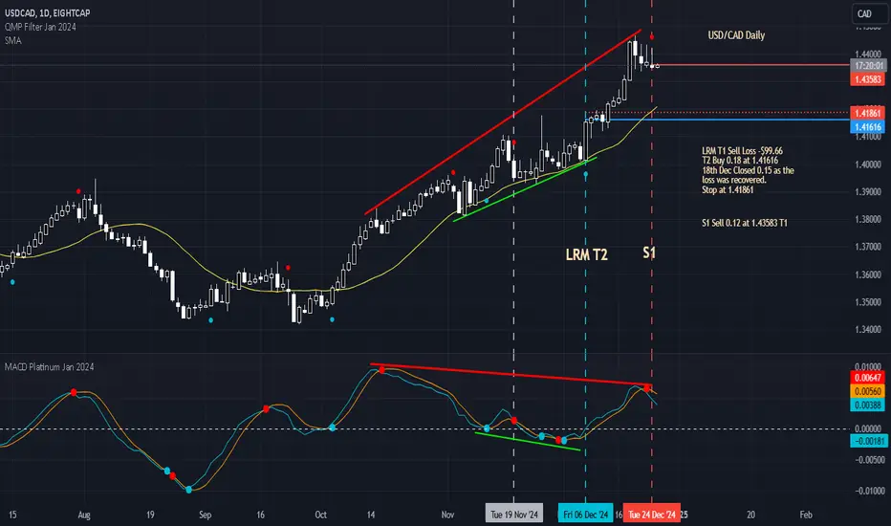Screen dimensions: 891x526
Task: Click the 0.00000 level on MACD axis
Action: pos(868,428)
